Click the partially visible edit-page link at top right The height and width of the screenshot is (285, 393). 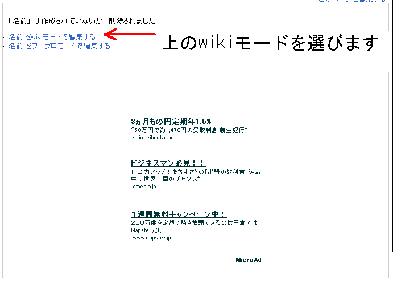click(x=353, y=1)
